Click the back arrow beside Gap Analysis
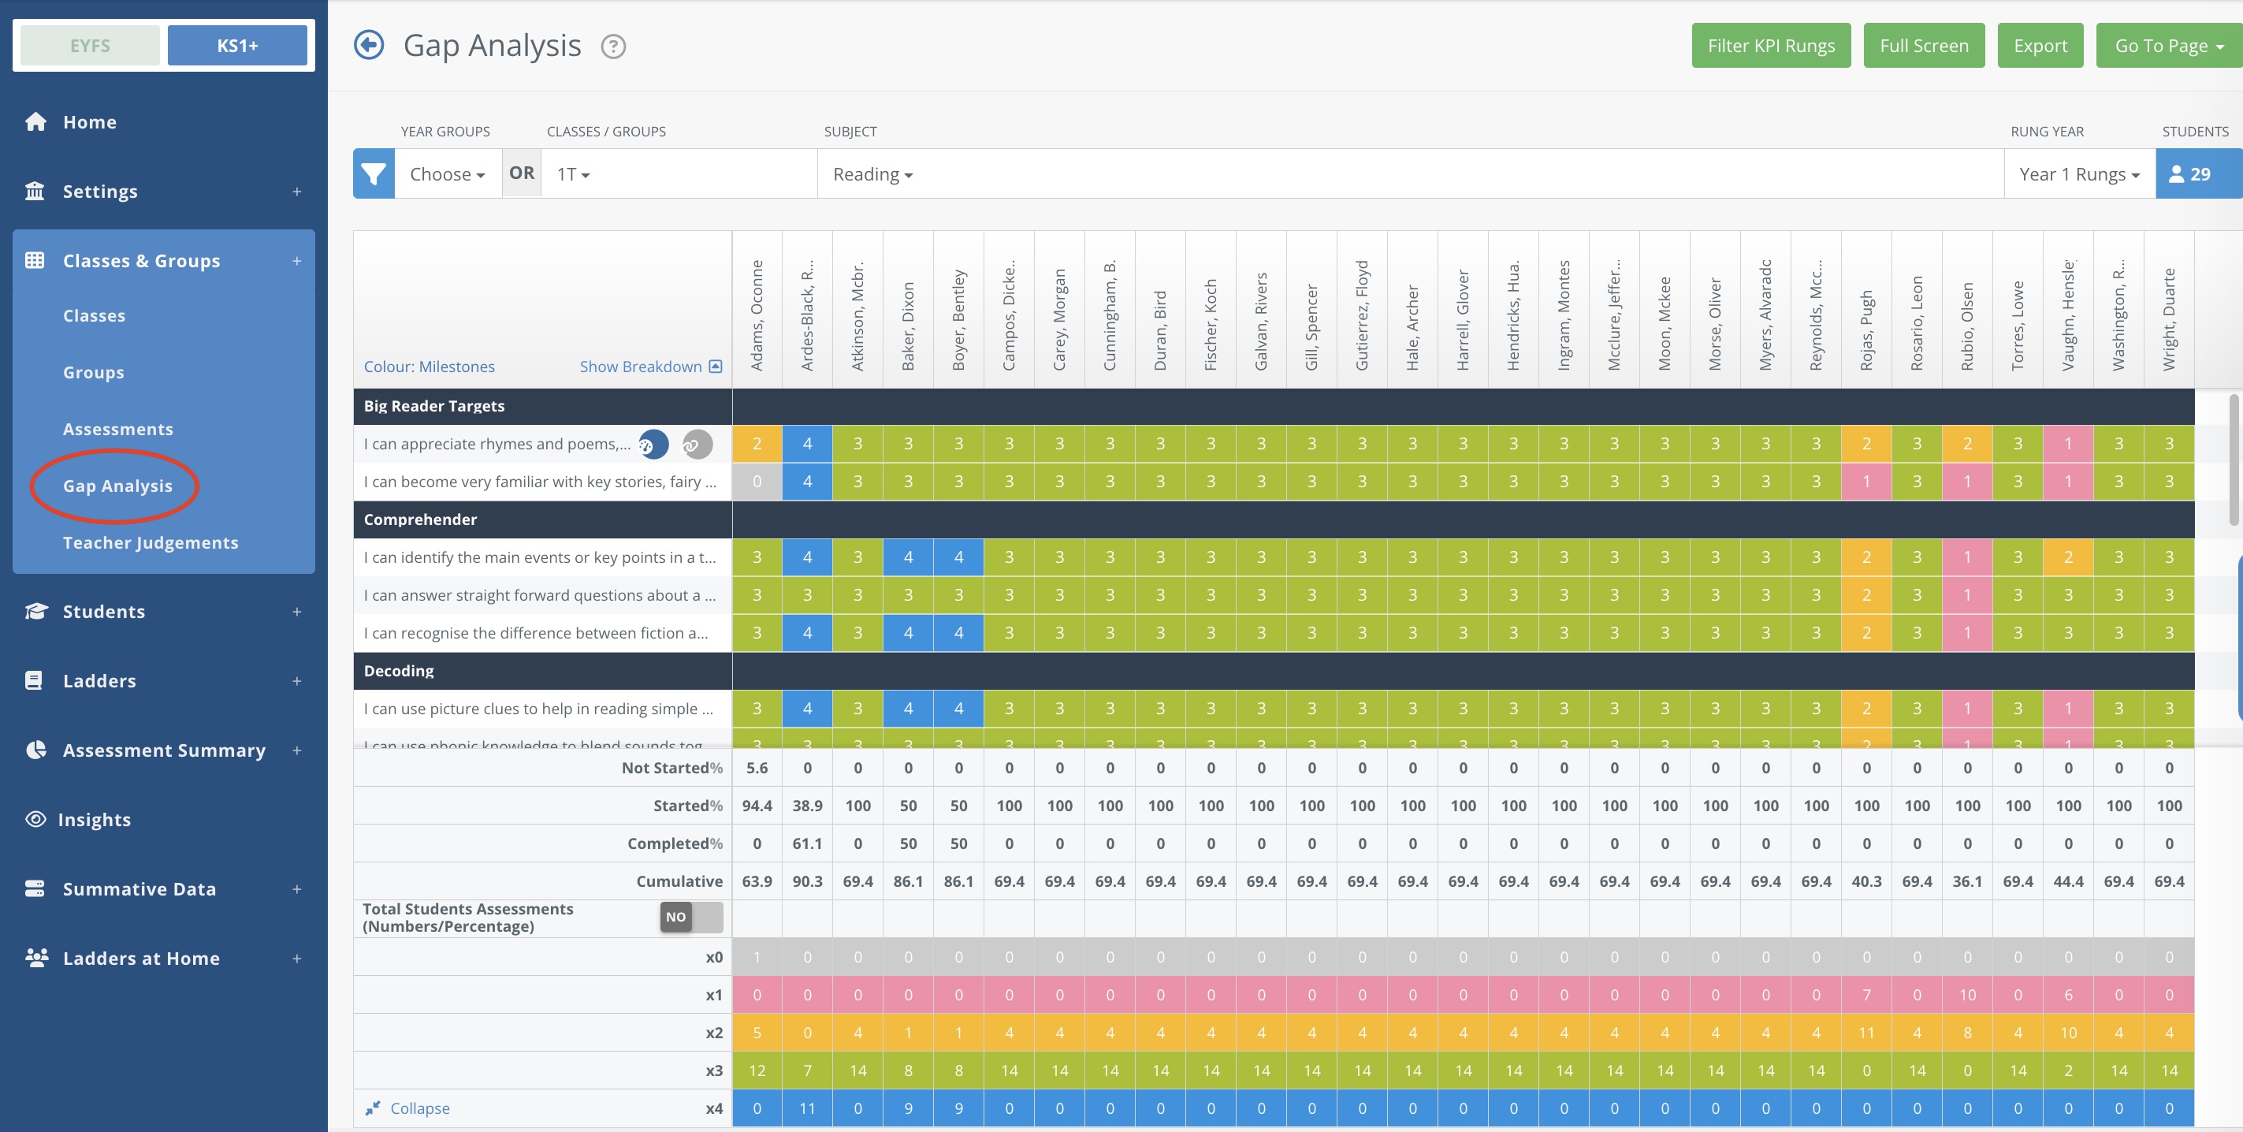 pyautogui.click(x=368, y=45)
